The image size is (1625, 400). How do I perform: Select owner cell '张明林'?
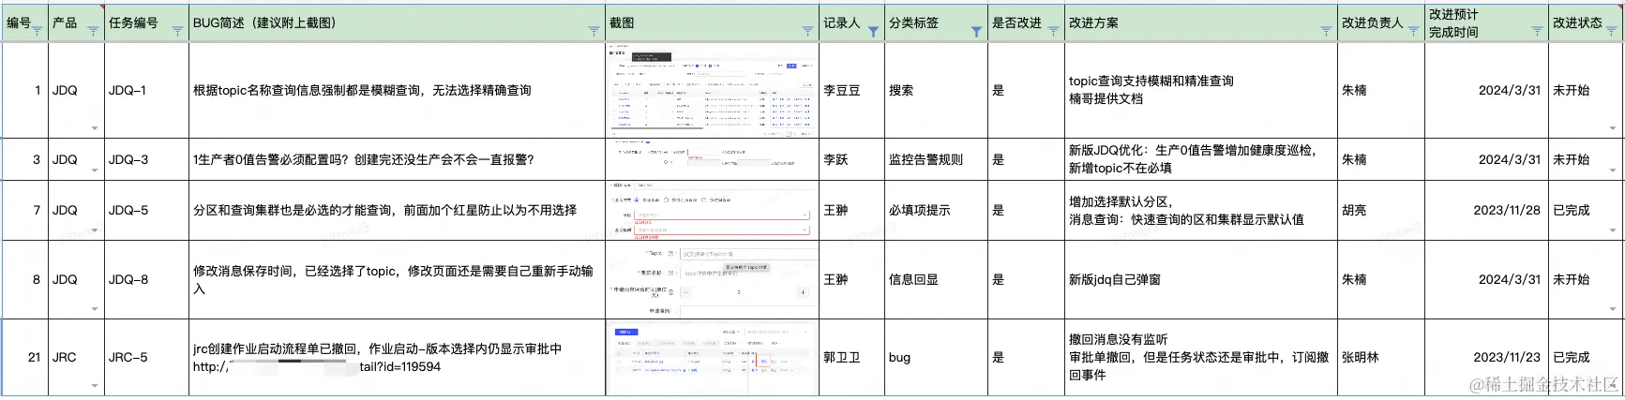point(1381,357)
